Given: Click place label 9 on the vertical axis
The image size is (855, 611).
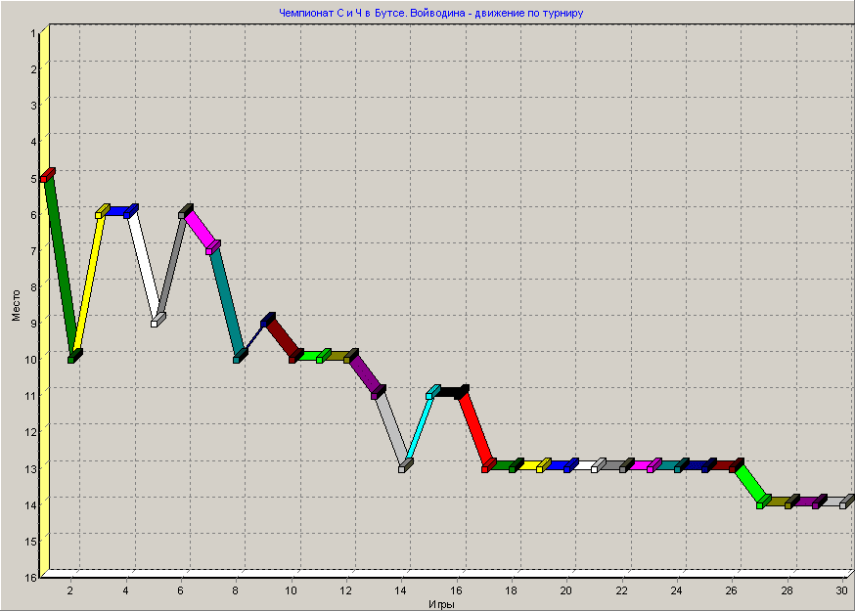Looking at the screenshot, I should pos(34,324).
